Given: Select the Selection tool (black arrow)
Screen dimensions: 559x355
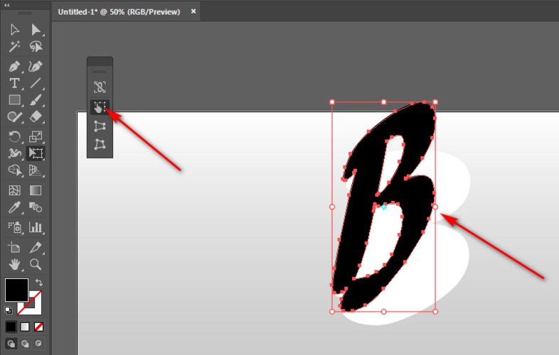Looking at the screenshot, I should tap(15, 30).
